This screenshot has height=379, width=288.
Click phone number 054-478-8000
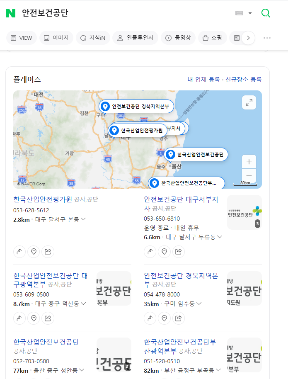point(162,294)
